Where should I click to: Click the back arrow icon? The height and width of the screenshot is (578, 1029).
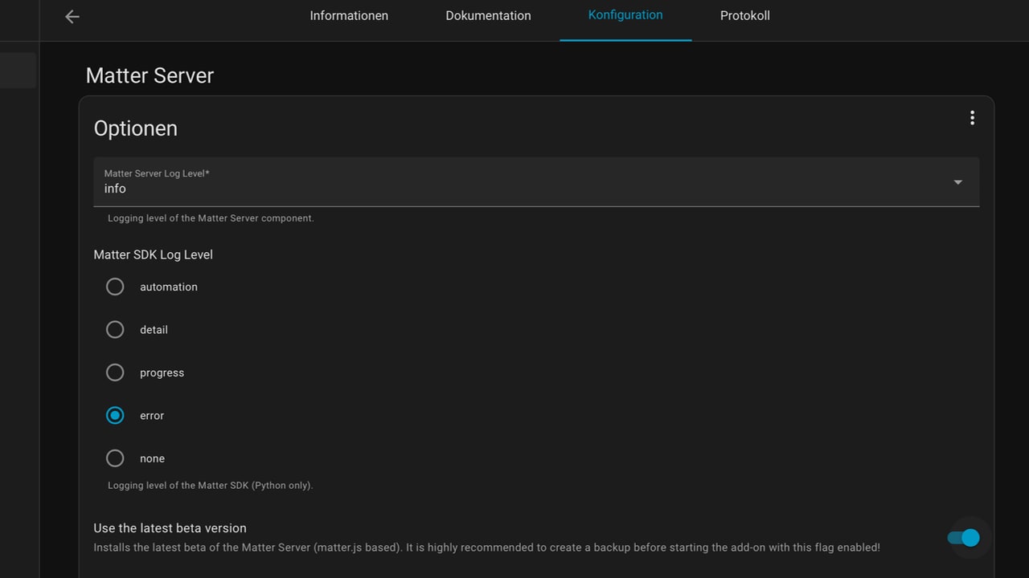[x=72, y=16]
